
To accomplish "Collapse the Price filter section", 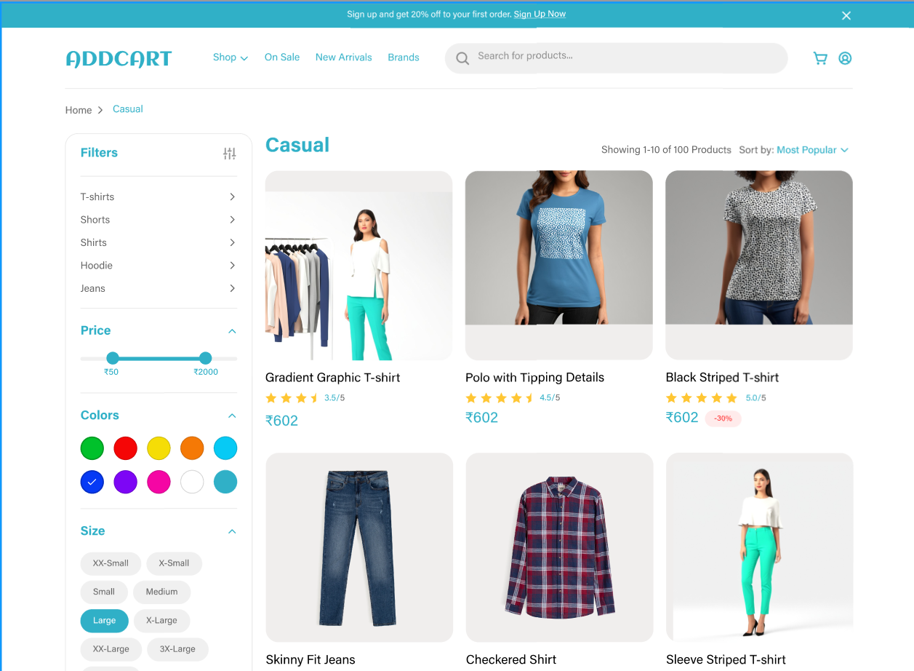I will pos(232,331).
